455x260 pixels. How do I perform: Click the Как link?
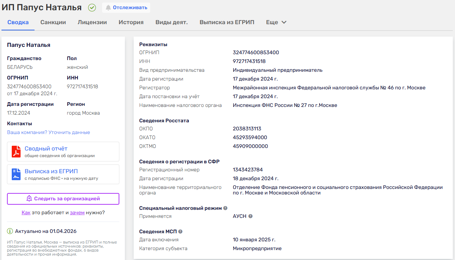pos(26,212)
